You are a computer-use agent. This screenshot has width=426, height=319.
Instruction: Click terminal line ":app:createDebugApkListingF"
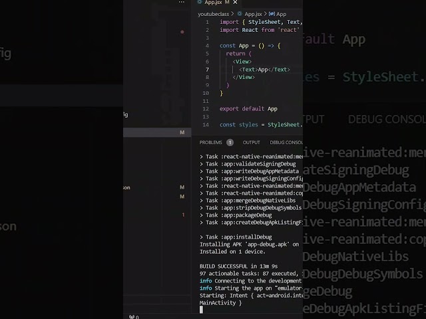click(x=252, y=223)
